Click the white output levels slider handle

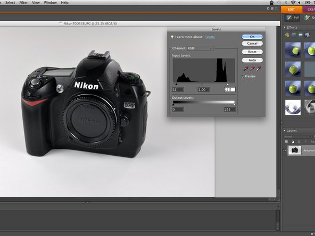pos(234,105)
